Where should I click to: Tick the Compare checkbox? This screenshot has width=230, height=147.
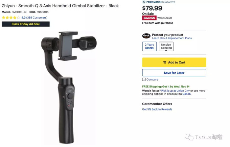[144, 80]
